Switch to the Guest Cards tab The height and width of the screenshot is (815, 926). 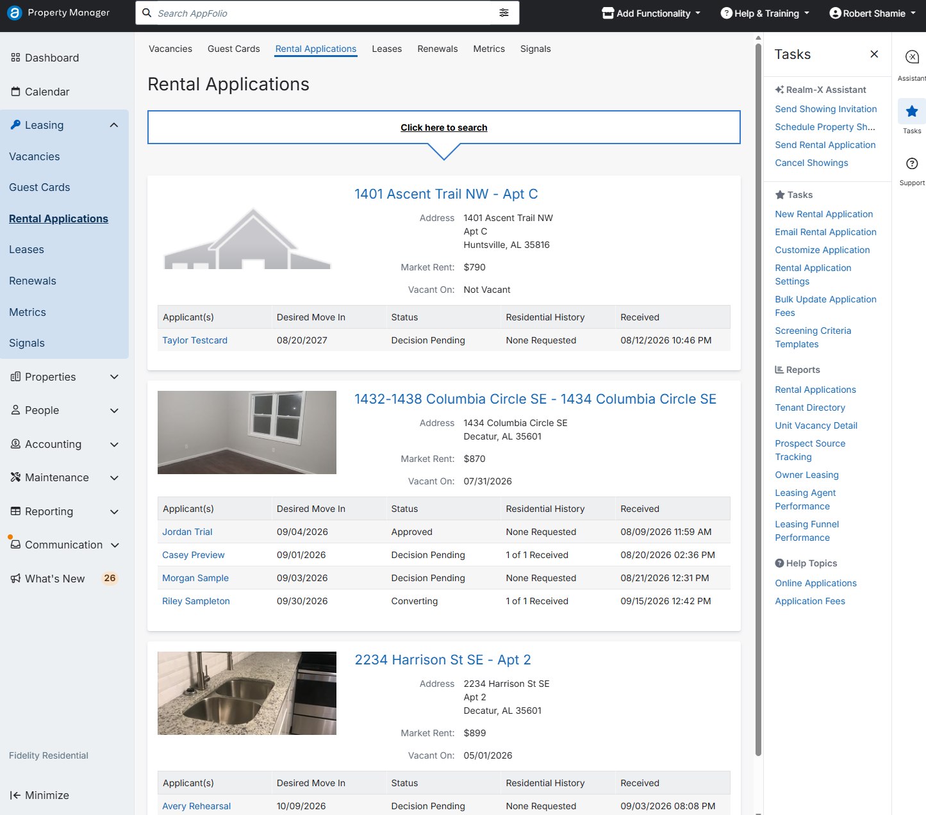pos(234,49)
